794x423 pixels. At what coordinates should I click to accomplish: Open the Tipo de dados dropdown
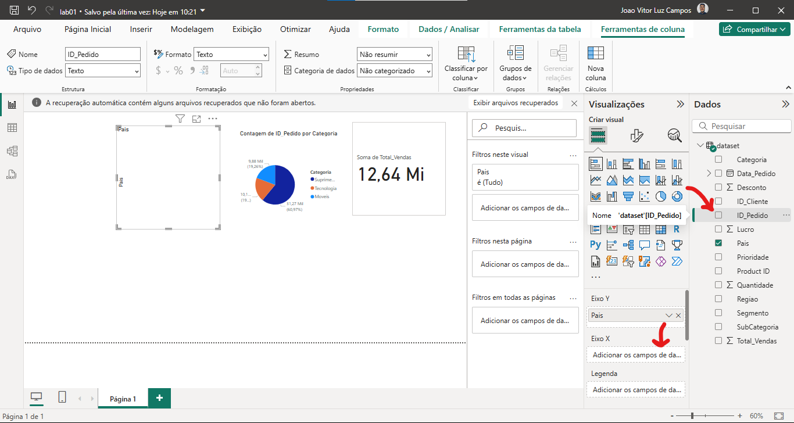point(103,71)
